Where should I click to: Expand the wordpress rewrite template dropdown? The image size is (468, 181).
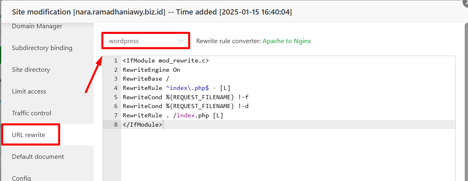(x=146, y=41)
